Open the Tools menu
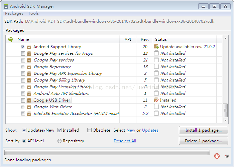 [33, 13]
